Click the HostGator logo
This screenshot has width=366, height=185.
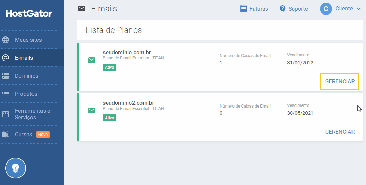(29, 13)
